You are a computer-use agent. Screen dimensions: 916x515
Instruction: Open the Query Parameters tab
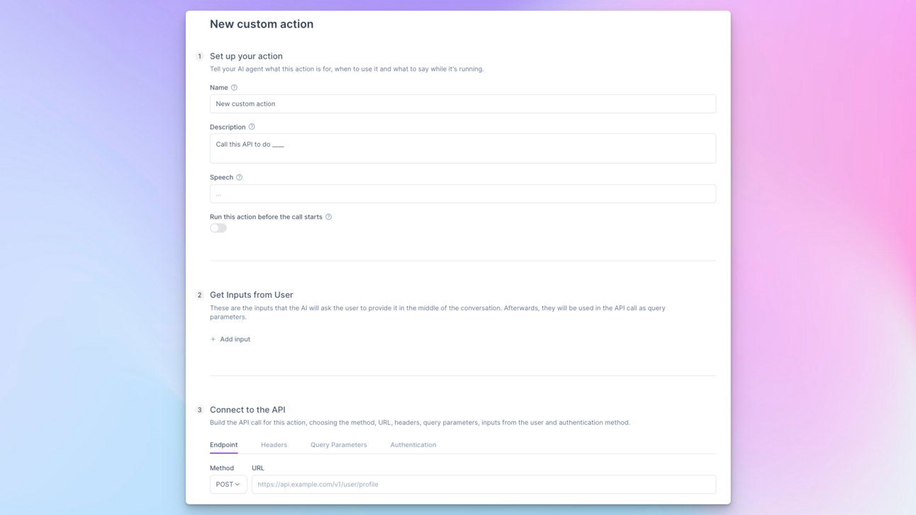point(337,445)
